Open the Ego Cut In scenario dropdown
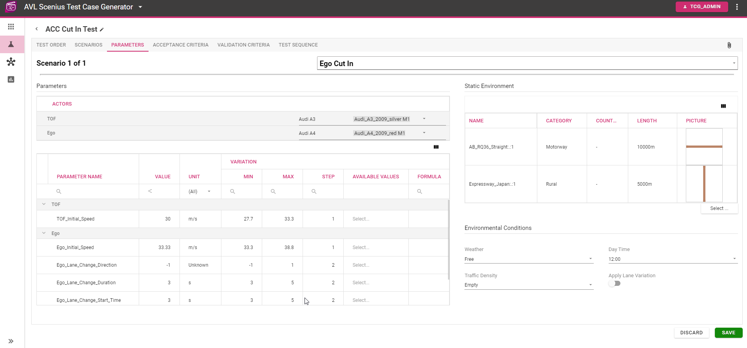The height and width of the screenshot is (348, 747). click(x=527, y=63)
